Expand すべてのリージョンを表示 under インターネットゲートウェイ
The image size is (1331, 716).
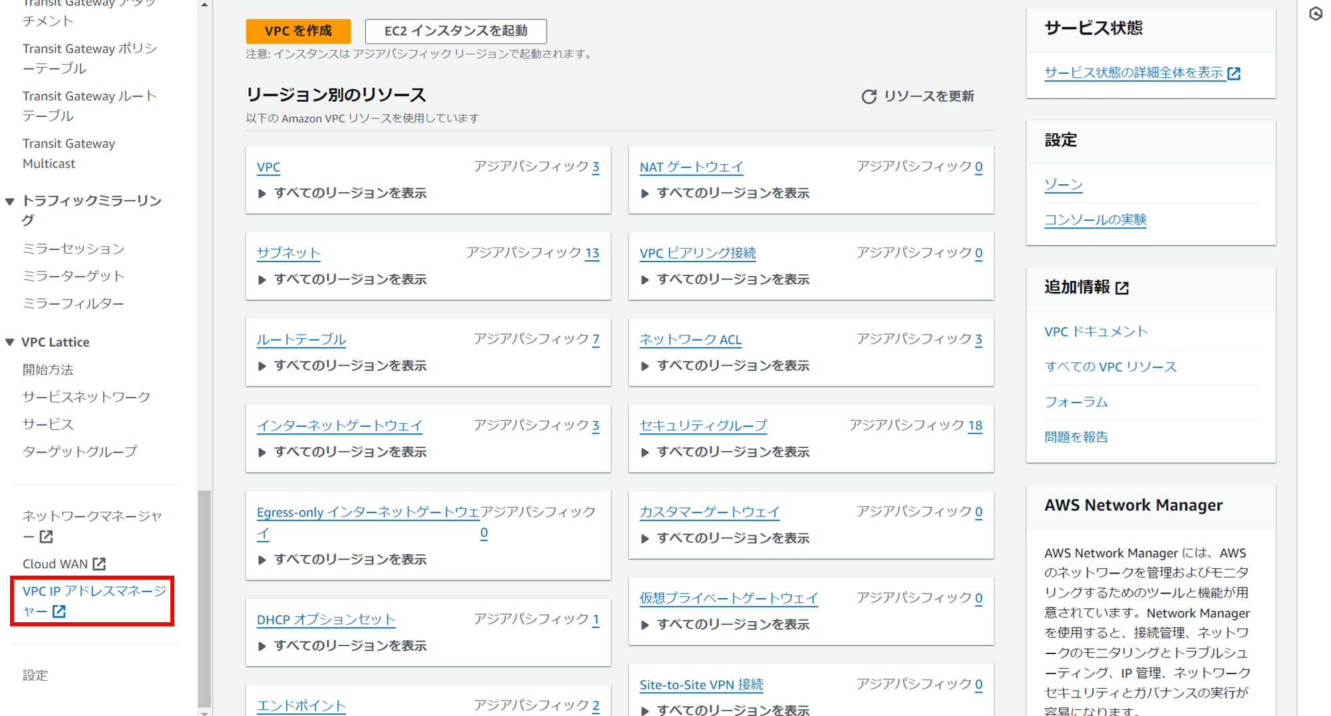pyautogui.click(x=342, y=452)
